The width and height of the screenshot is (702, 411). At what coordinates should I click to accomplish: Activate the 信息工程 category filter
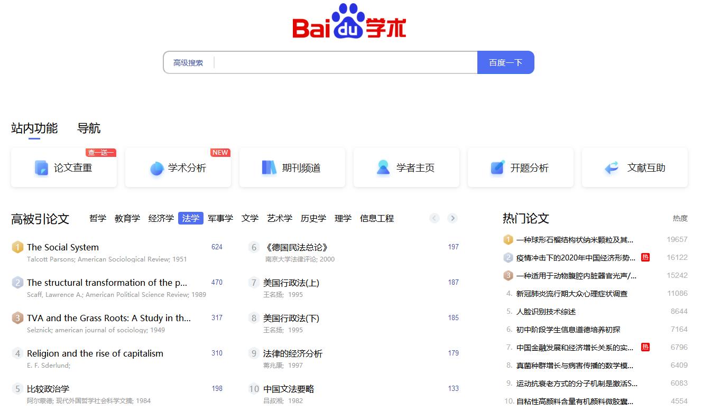(376, 218)
